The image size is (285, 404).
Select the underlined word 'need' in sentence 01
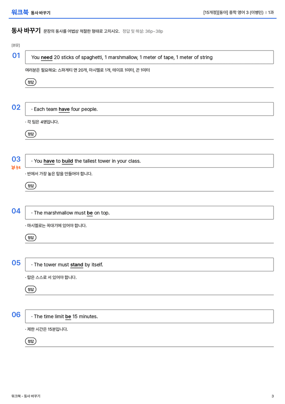46,58
